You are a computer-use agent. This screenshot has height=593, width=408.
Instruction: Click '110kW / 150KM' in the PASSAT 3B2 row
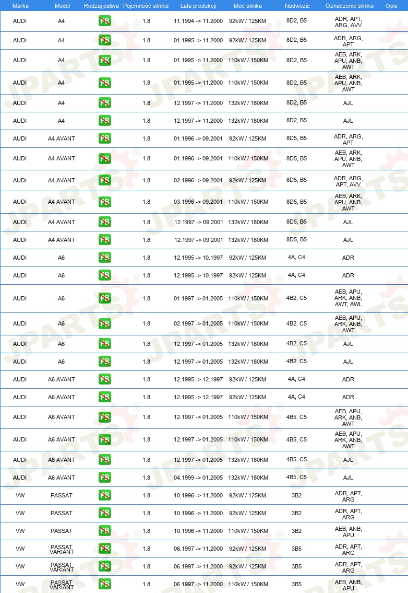click(248, 531)
